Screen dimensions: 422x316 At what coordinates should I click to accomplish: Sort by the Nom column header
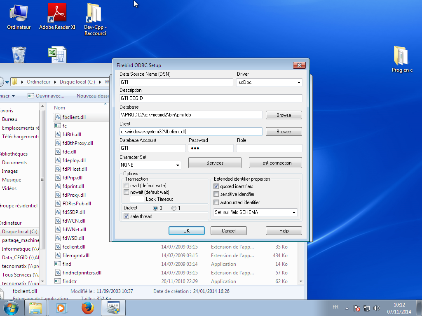click(59, 108)
